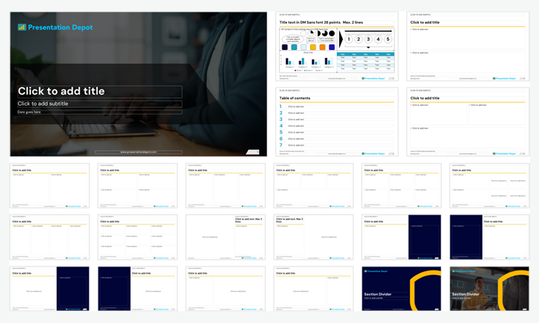Open the navy 'Section Divider' layout with the yellow shape

click(402, 289)
